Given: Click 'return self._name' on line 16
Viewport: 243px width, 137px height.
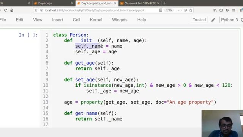Looking at the screenshot, I should tap(99, 119).
